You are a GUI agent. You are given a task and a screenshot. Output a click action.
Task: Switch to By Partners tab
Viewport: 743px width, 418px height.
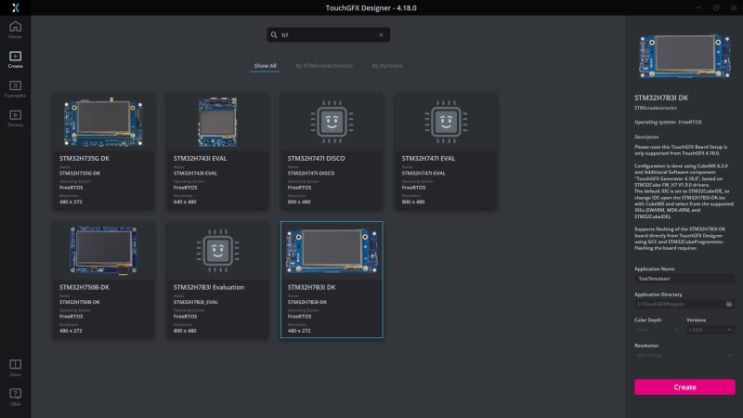coord(387,66)
